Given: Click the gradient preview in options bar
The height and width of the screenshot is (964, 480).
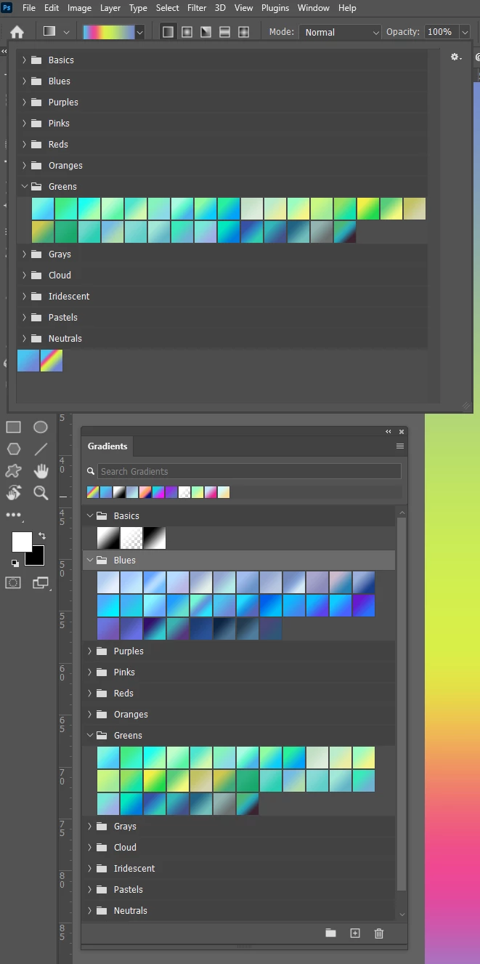Looking at the screenshot, I should [x=108, y=32].
